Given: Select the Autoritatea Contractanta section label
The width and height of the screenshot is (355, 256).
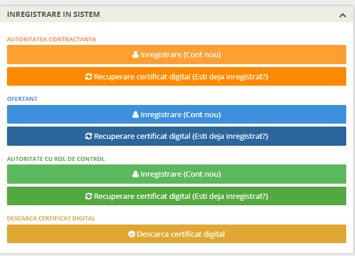Looking at the screenshot, I should (x=51, y=40).
